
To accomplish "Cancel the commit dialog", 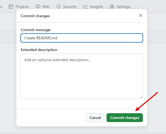I will tap(95, 118).
